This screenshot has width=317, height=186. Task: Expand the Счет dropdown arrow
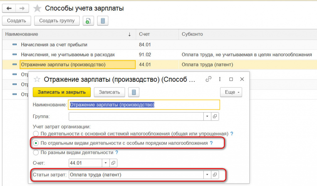tap(106, 163)
